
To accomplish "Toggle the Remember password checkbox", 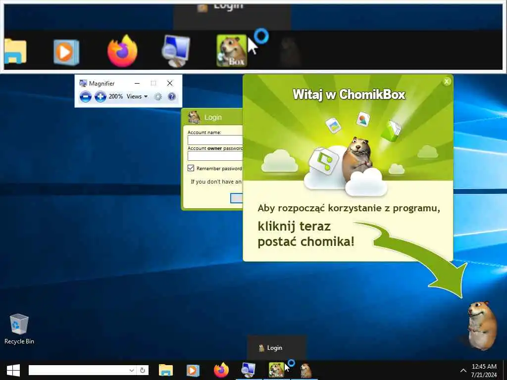I will tap(191, 168).
